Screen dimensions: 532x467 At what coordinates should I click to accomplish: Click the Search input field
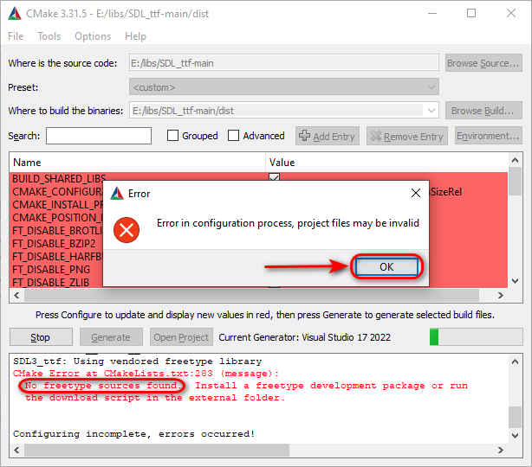coord(99,136)
